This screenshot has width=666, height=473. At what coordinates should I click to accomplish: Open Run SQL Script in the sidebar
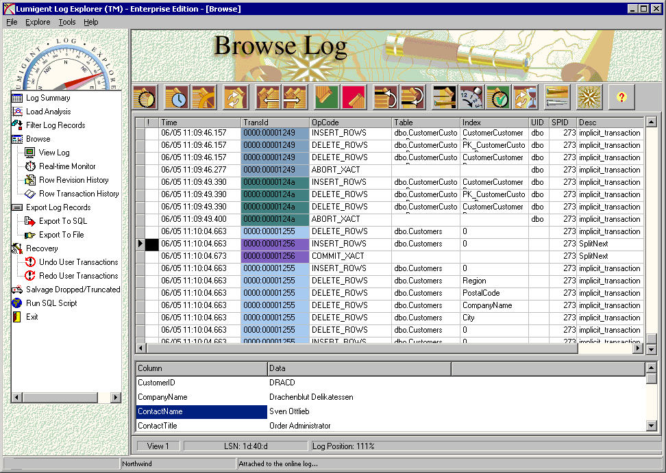coord(51,303)
